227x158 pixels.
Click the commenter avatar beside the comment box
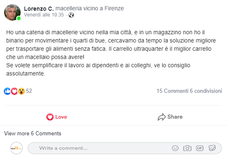(x=17, y=148)
